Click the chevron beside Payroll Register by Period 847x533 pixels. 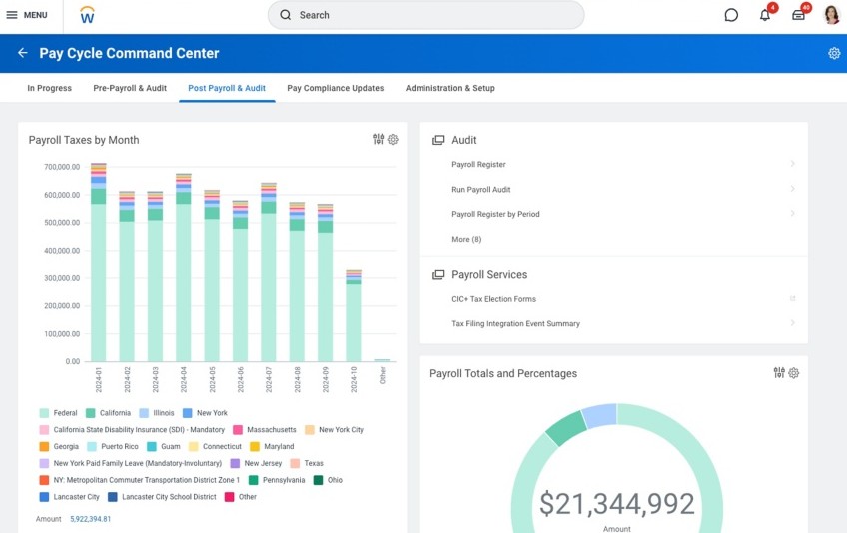click(x=792, y=213)
